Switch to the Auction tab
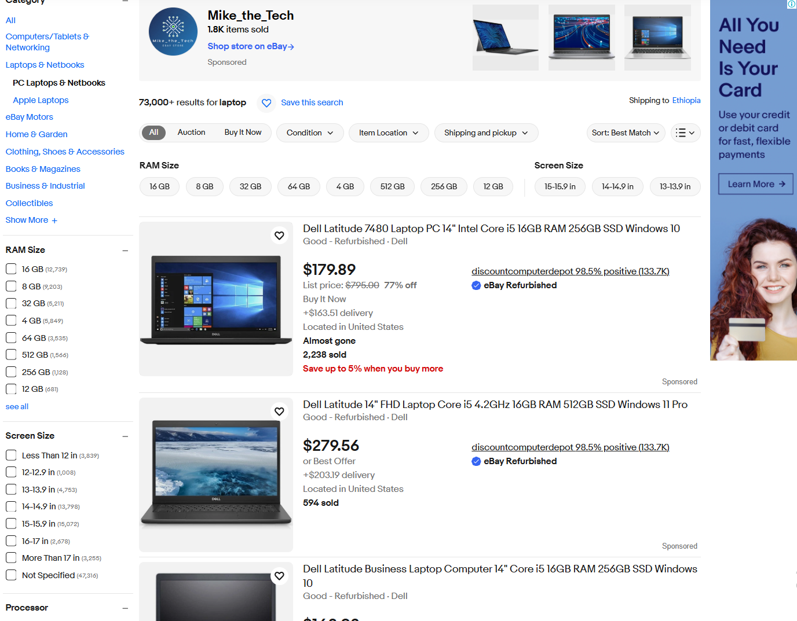The height and width of the screenshot is (621, 797). (191, 133)
